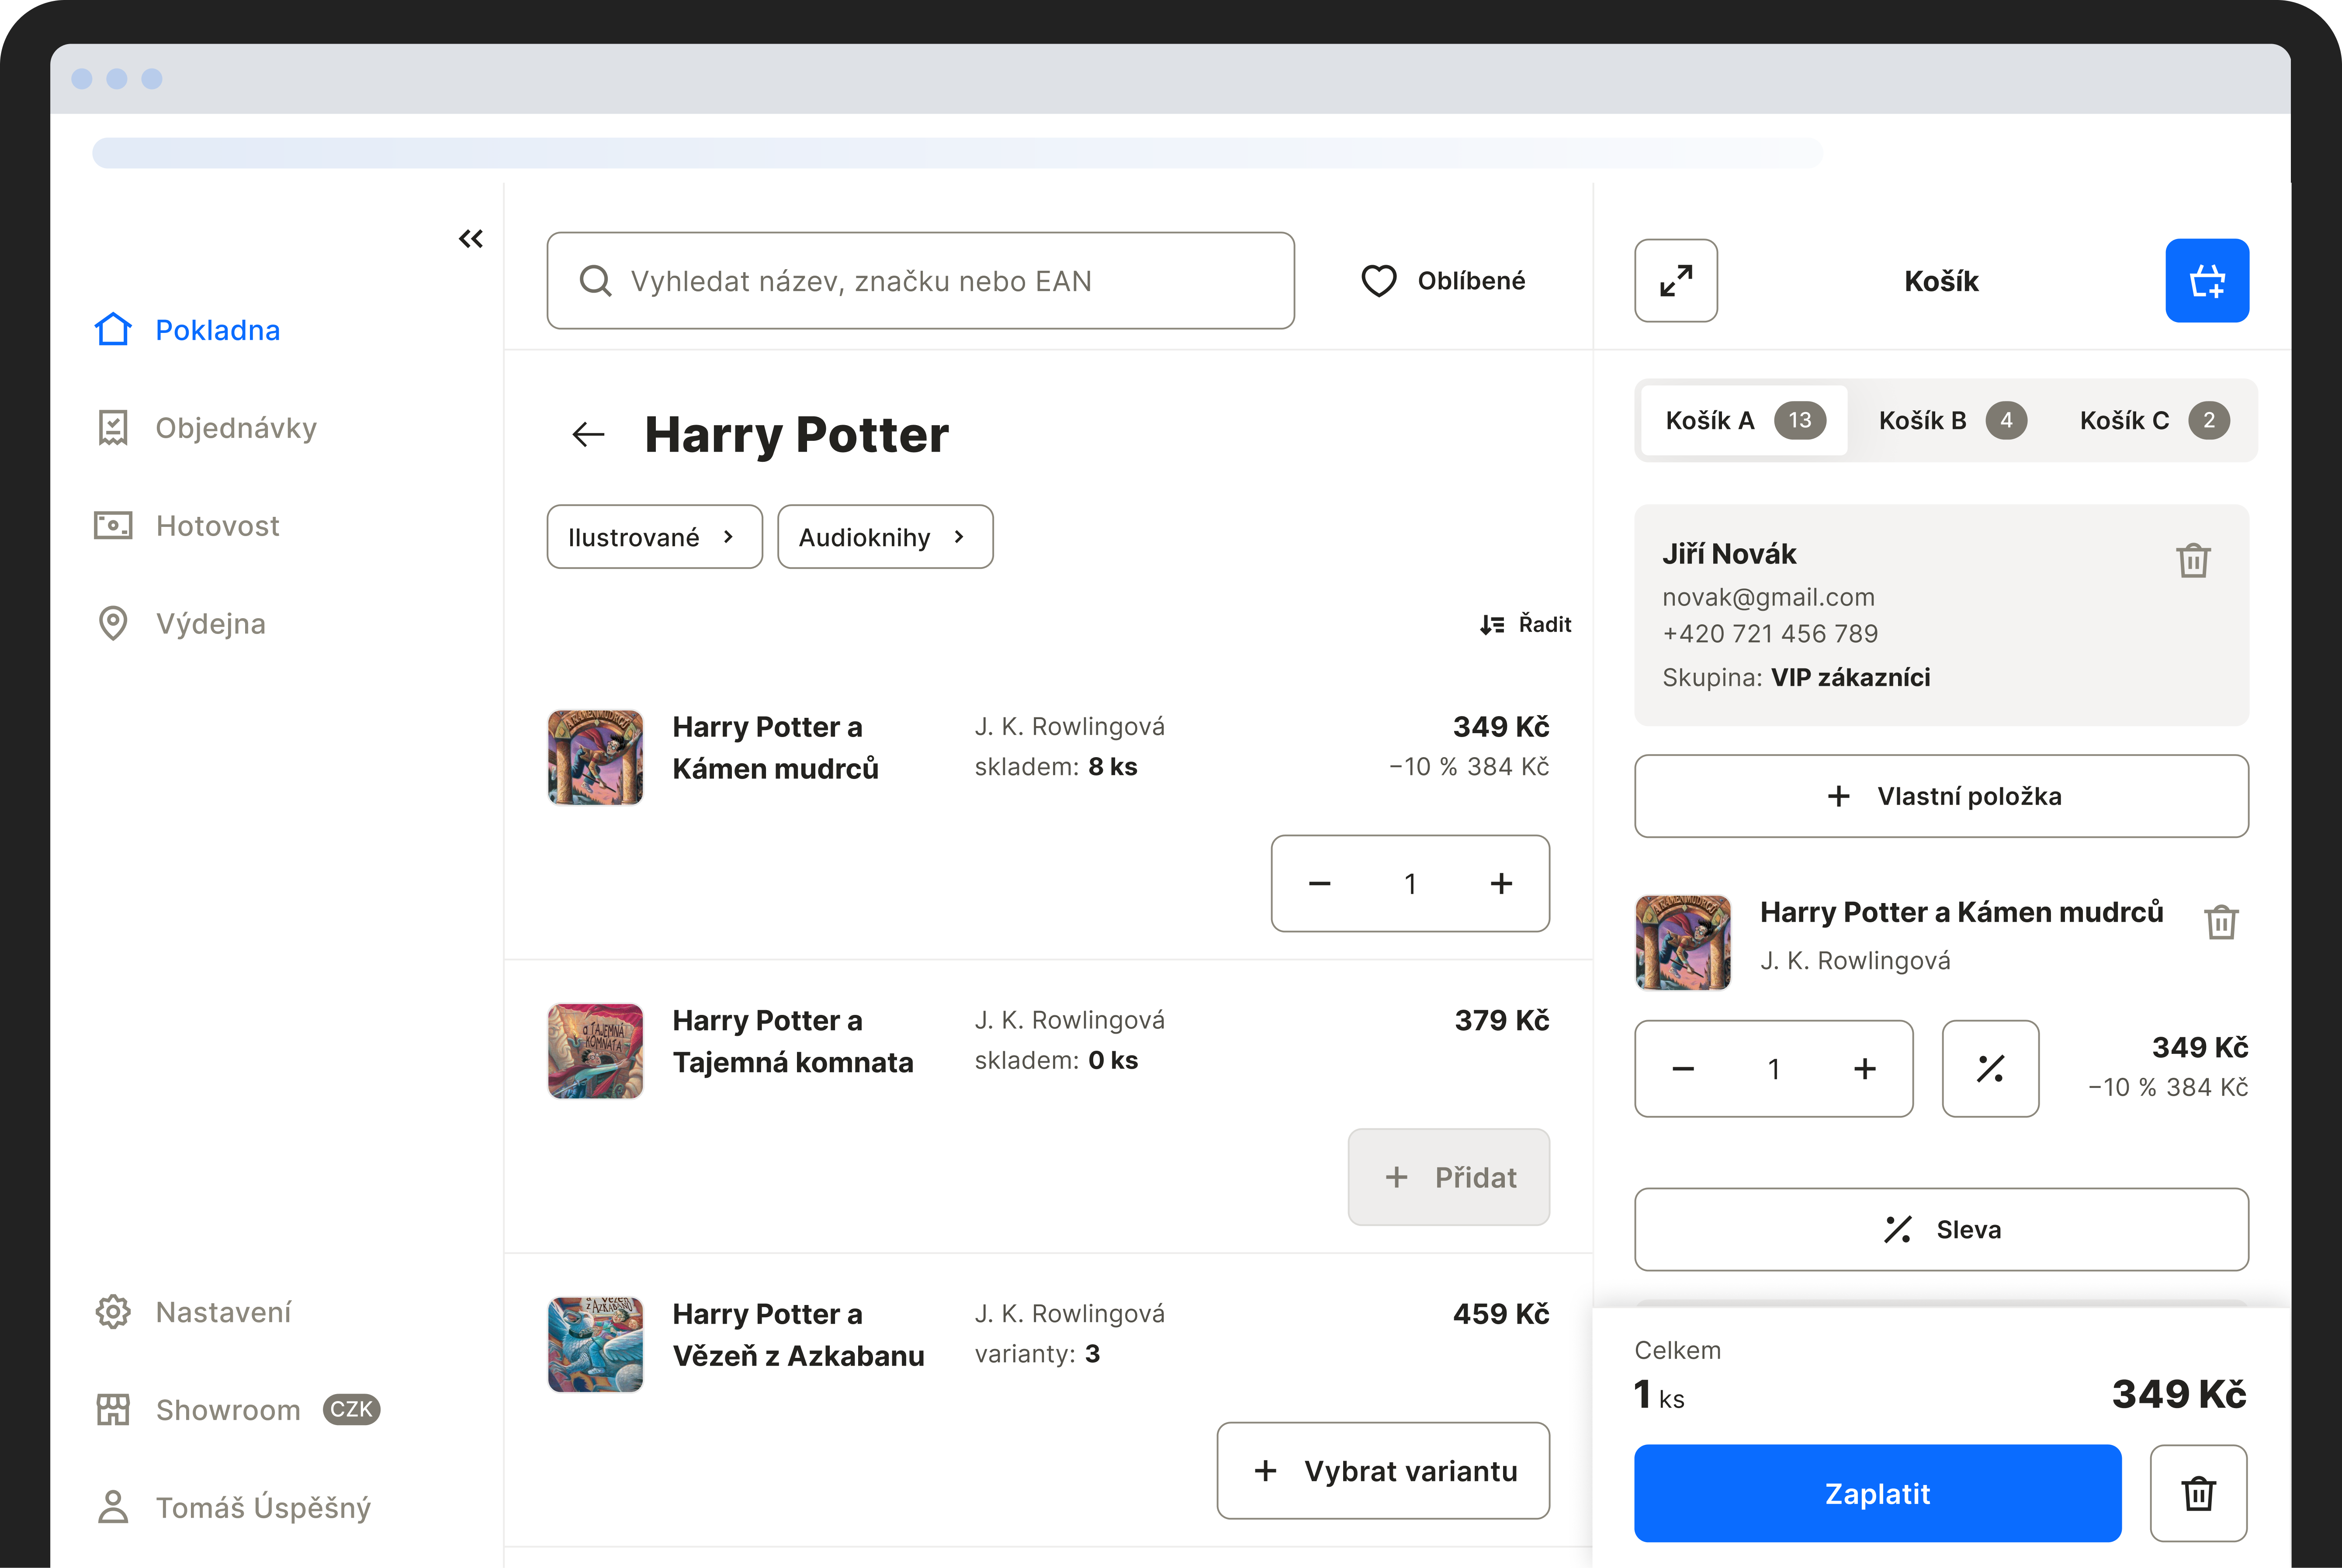The width and height of the screenshot is (2342, 1568).
Task: Click the cash icon beside Hotovost
Action: pos(113,525)
